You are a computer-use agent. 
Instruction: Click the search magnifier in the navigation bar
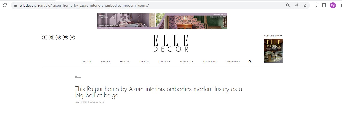(x=250, y=61)
